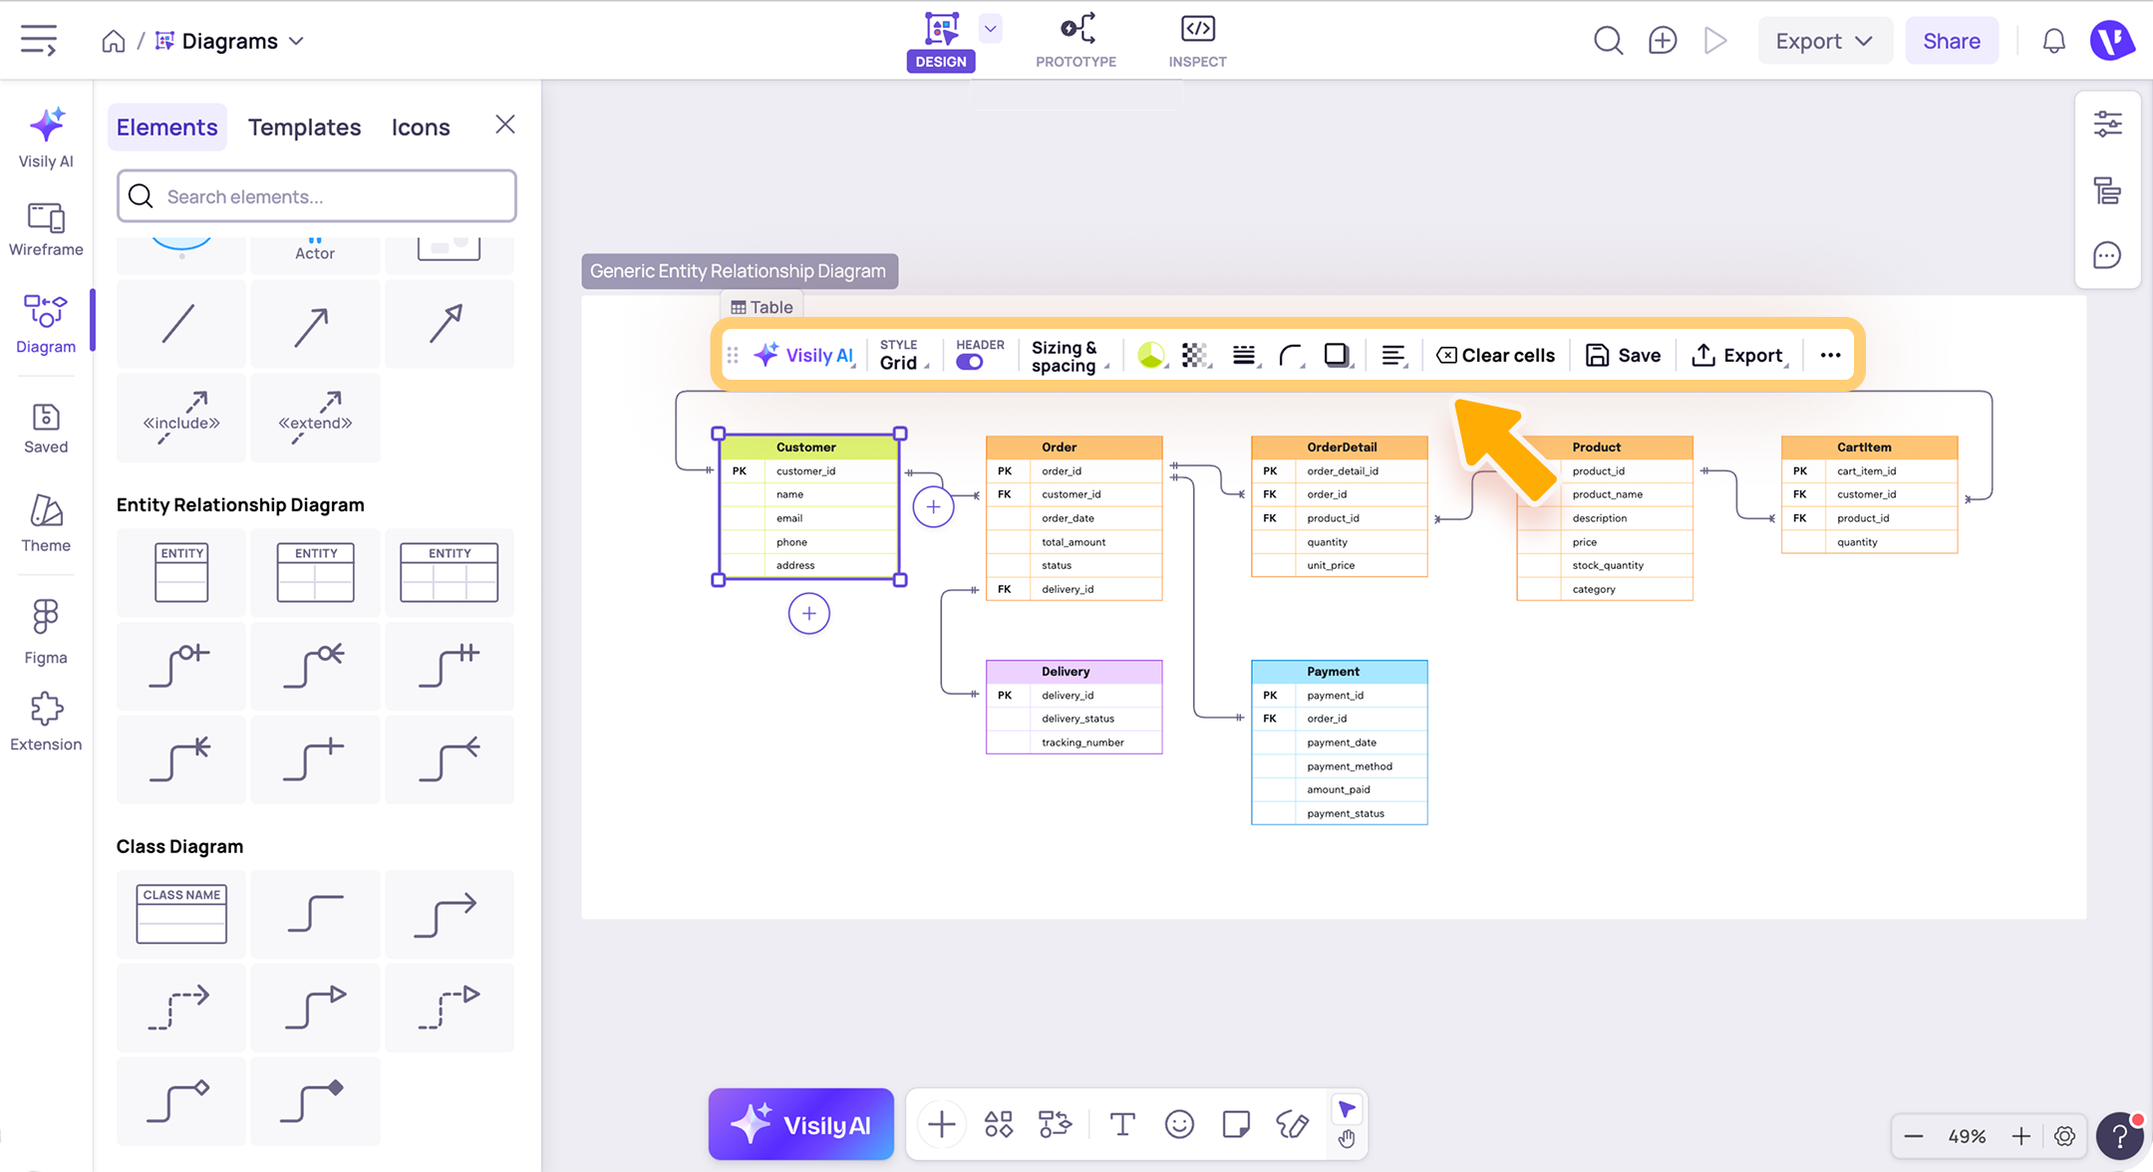Switch to DESIGN mode

pyautogui.click(x=941, y=42)
